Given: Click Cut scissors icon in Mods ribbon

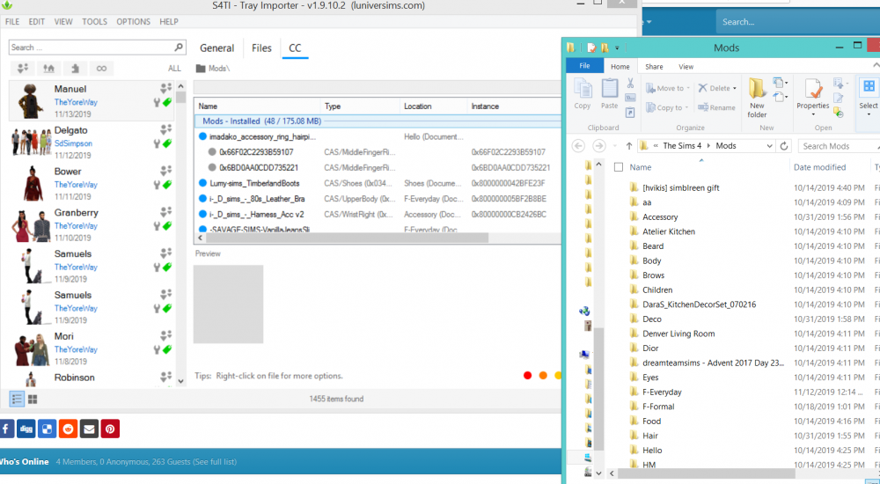Looking at the screenshot, I should point(630,84).
